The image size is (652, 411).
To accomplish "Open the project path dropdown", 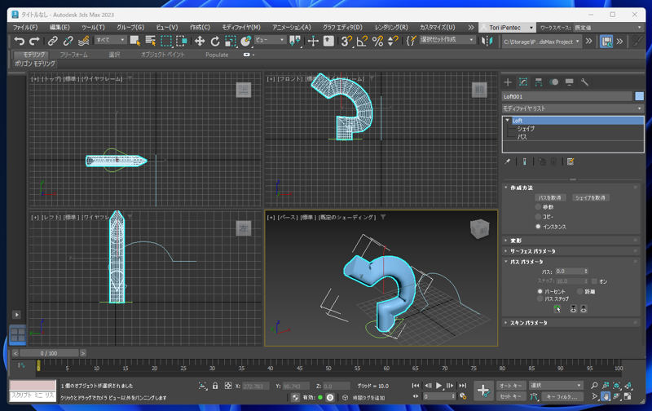I will click(x=541, y=42).
